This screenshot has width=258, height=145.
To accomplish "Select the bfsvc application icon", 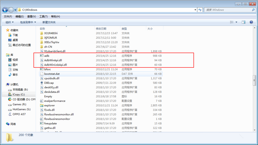I will tap(42, 69).
